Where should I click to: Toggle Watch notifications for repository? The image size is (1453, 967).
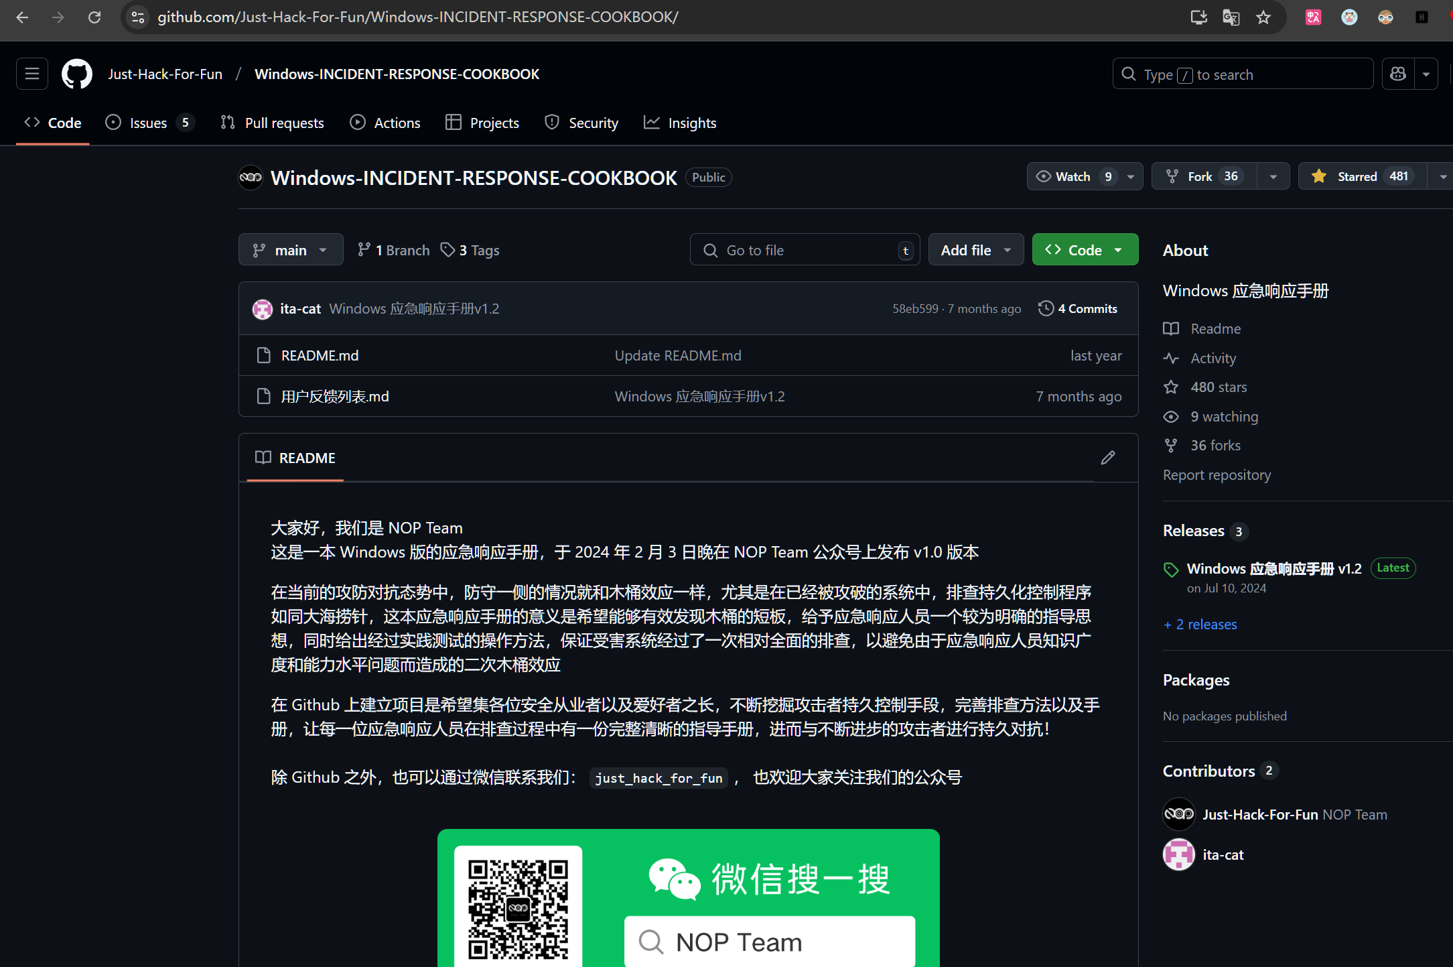(1073, 176)
